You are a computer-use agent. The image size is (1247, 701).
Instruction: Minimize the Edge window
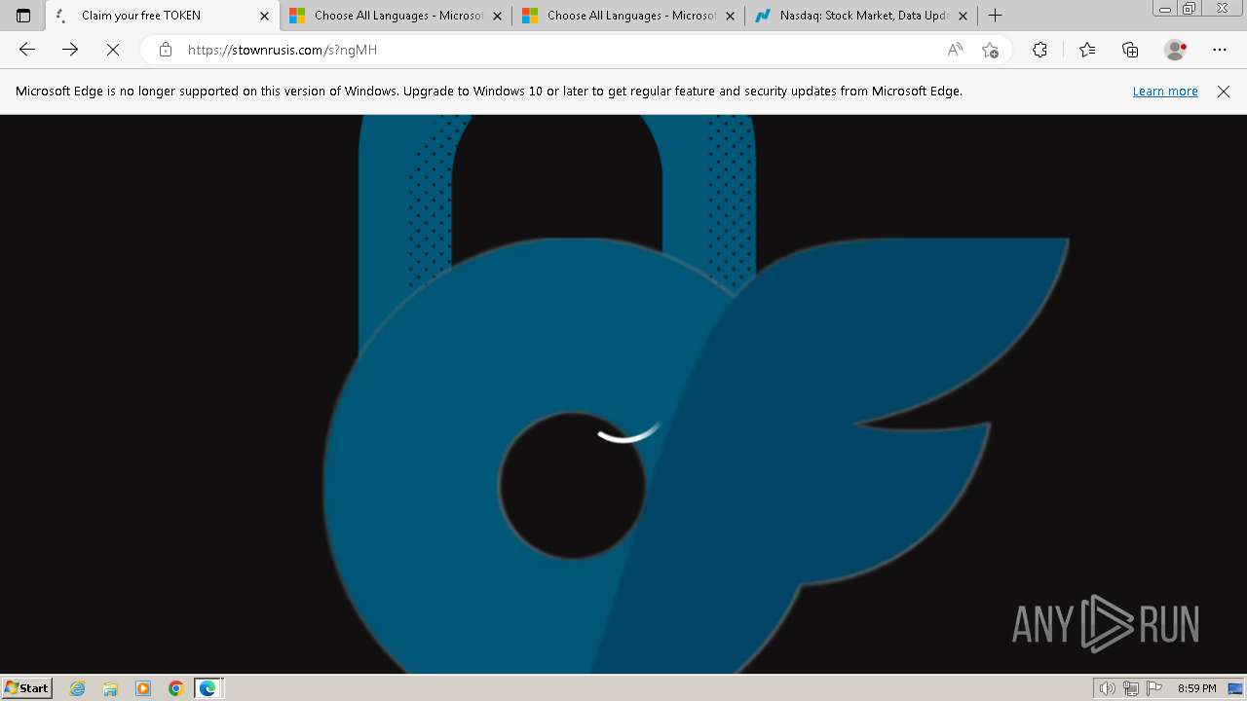(x=1164, y=9)
